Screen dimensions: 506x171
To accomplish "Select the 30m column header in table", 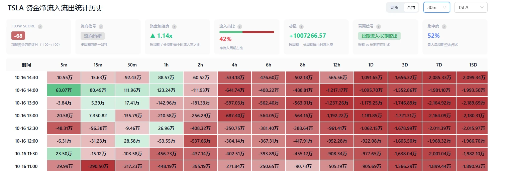I will 132,65.
